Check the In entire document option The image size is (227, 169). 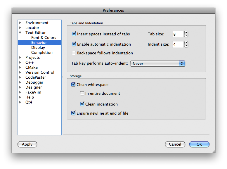[82, 94]
